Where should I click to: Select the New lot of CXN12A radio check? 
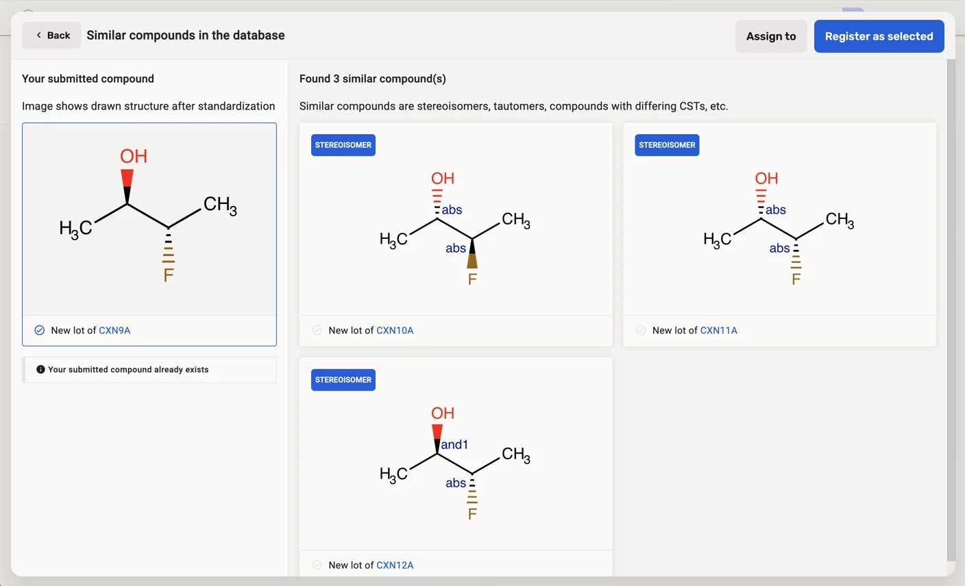317,565
